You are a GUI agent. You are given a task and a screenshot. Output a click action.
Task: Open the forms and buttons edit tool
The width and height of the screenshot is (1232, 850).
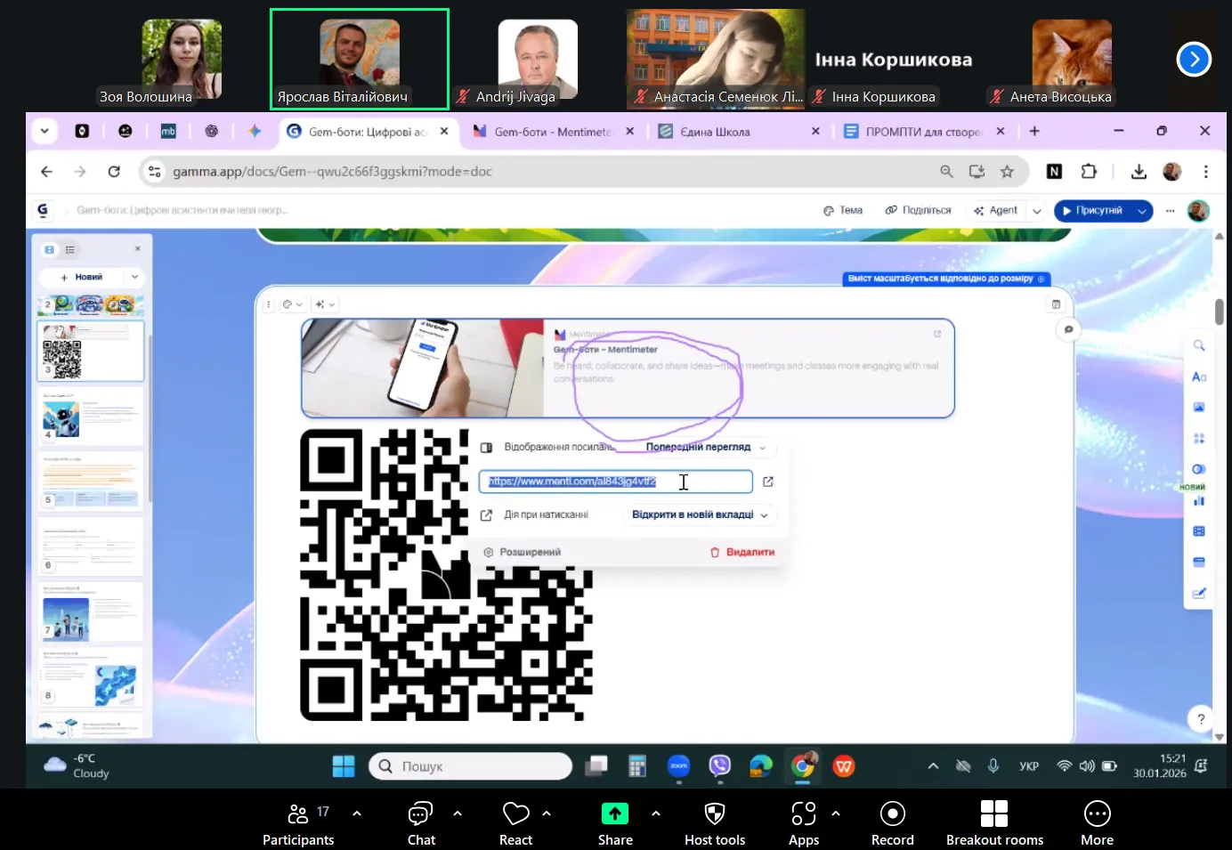point(1199,594)
